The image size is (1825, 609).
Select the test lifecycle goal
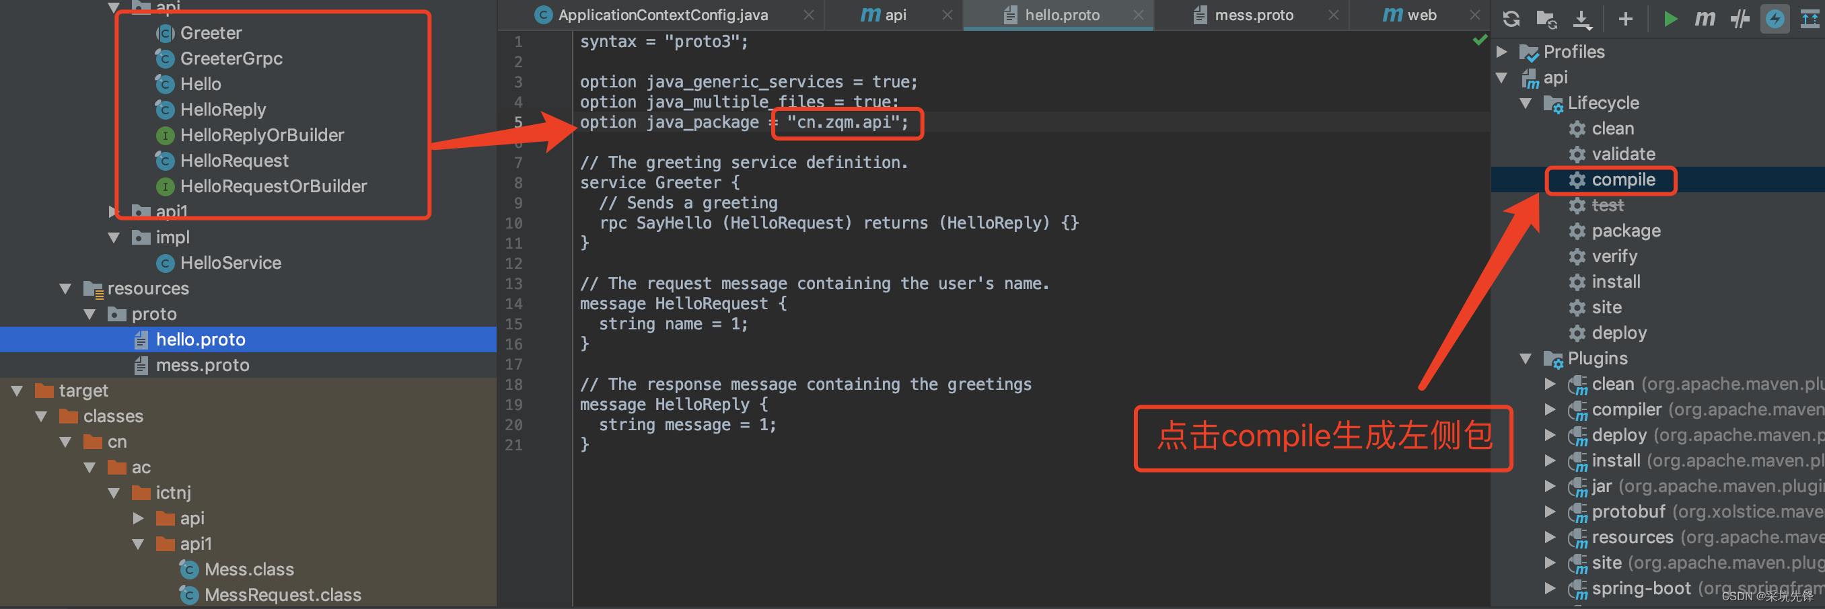[1608, 205]
